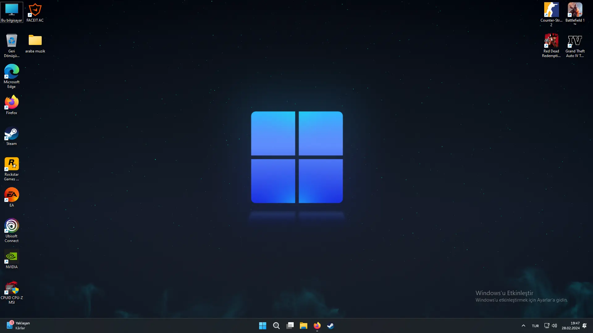593x333 pixels.
Task: Select the EA app shortcut
Action: [x=12, y=198]
